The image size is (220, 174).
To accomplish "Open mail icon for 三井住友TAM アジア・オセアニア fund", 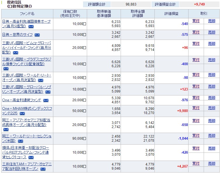I will click(x=43, y=169).
